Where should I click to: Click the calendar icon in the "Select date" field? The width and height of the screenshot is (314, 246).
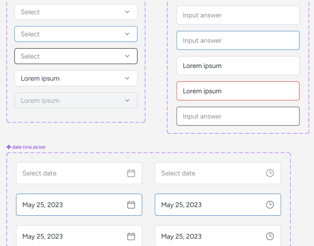click(x=131, y=173)
